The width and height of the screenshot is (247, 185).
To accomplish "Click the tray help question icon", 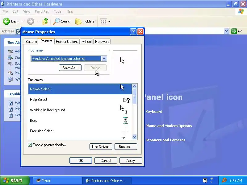I will [x=205, y=180].
